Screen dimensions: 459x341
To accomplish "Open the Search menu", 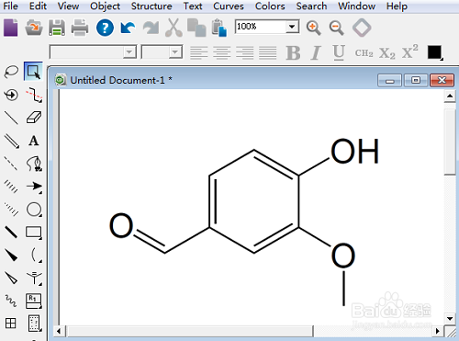I will (311, 6).
